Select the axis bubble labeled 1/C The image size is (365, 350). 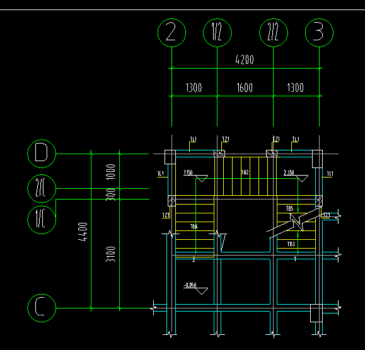click(42, 220)
